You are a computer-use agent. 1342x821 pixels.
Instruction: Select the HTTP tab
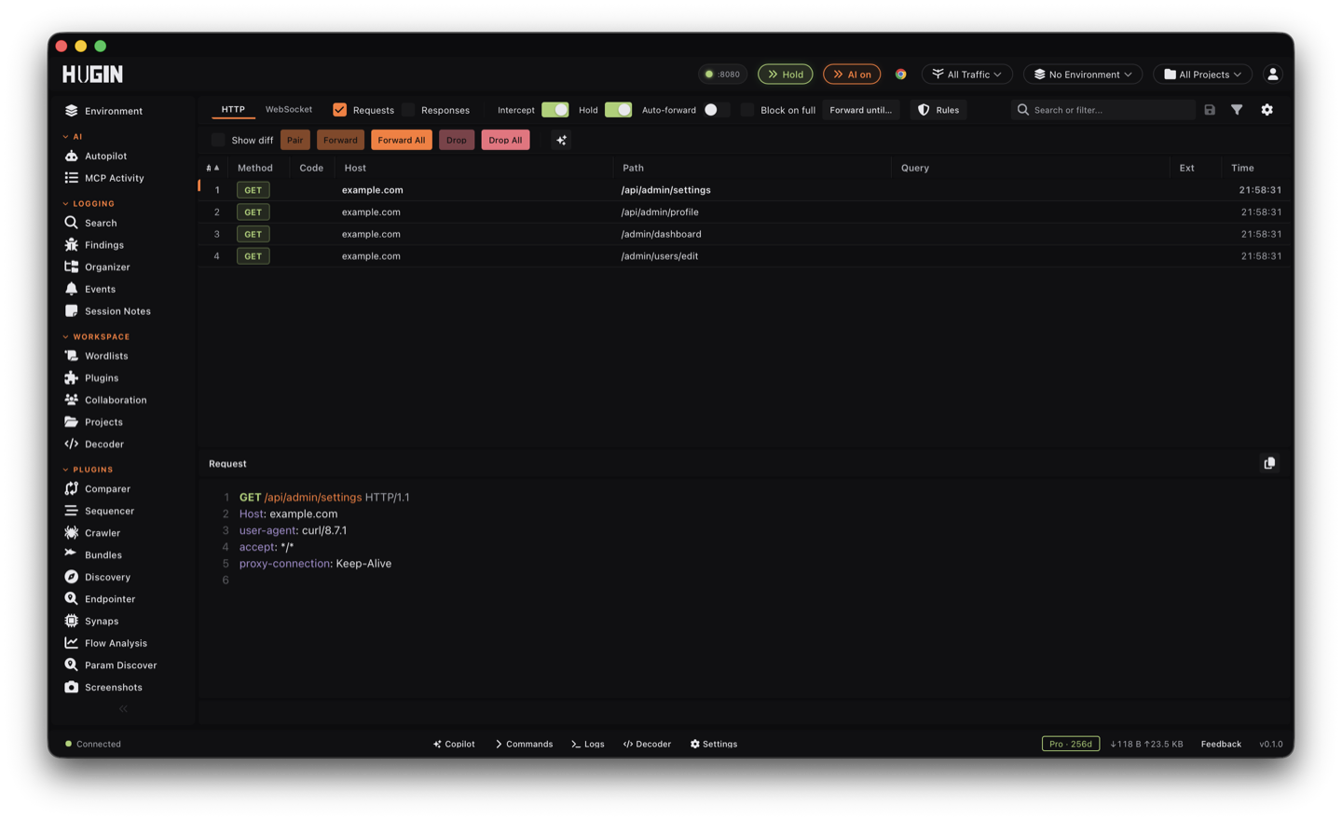coord(233,109)
